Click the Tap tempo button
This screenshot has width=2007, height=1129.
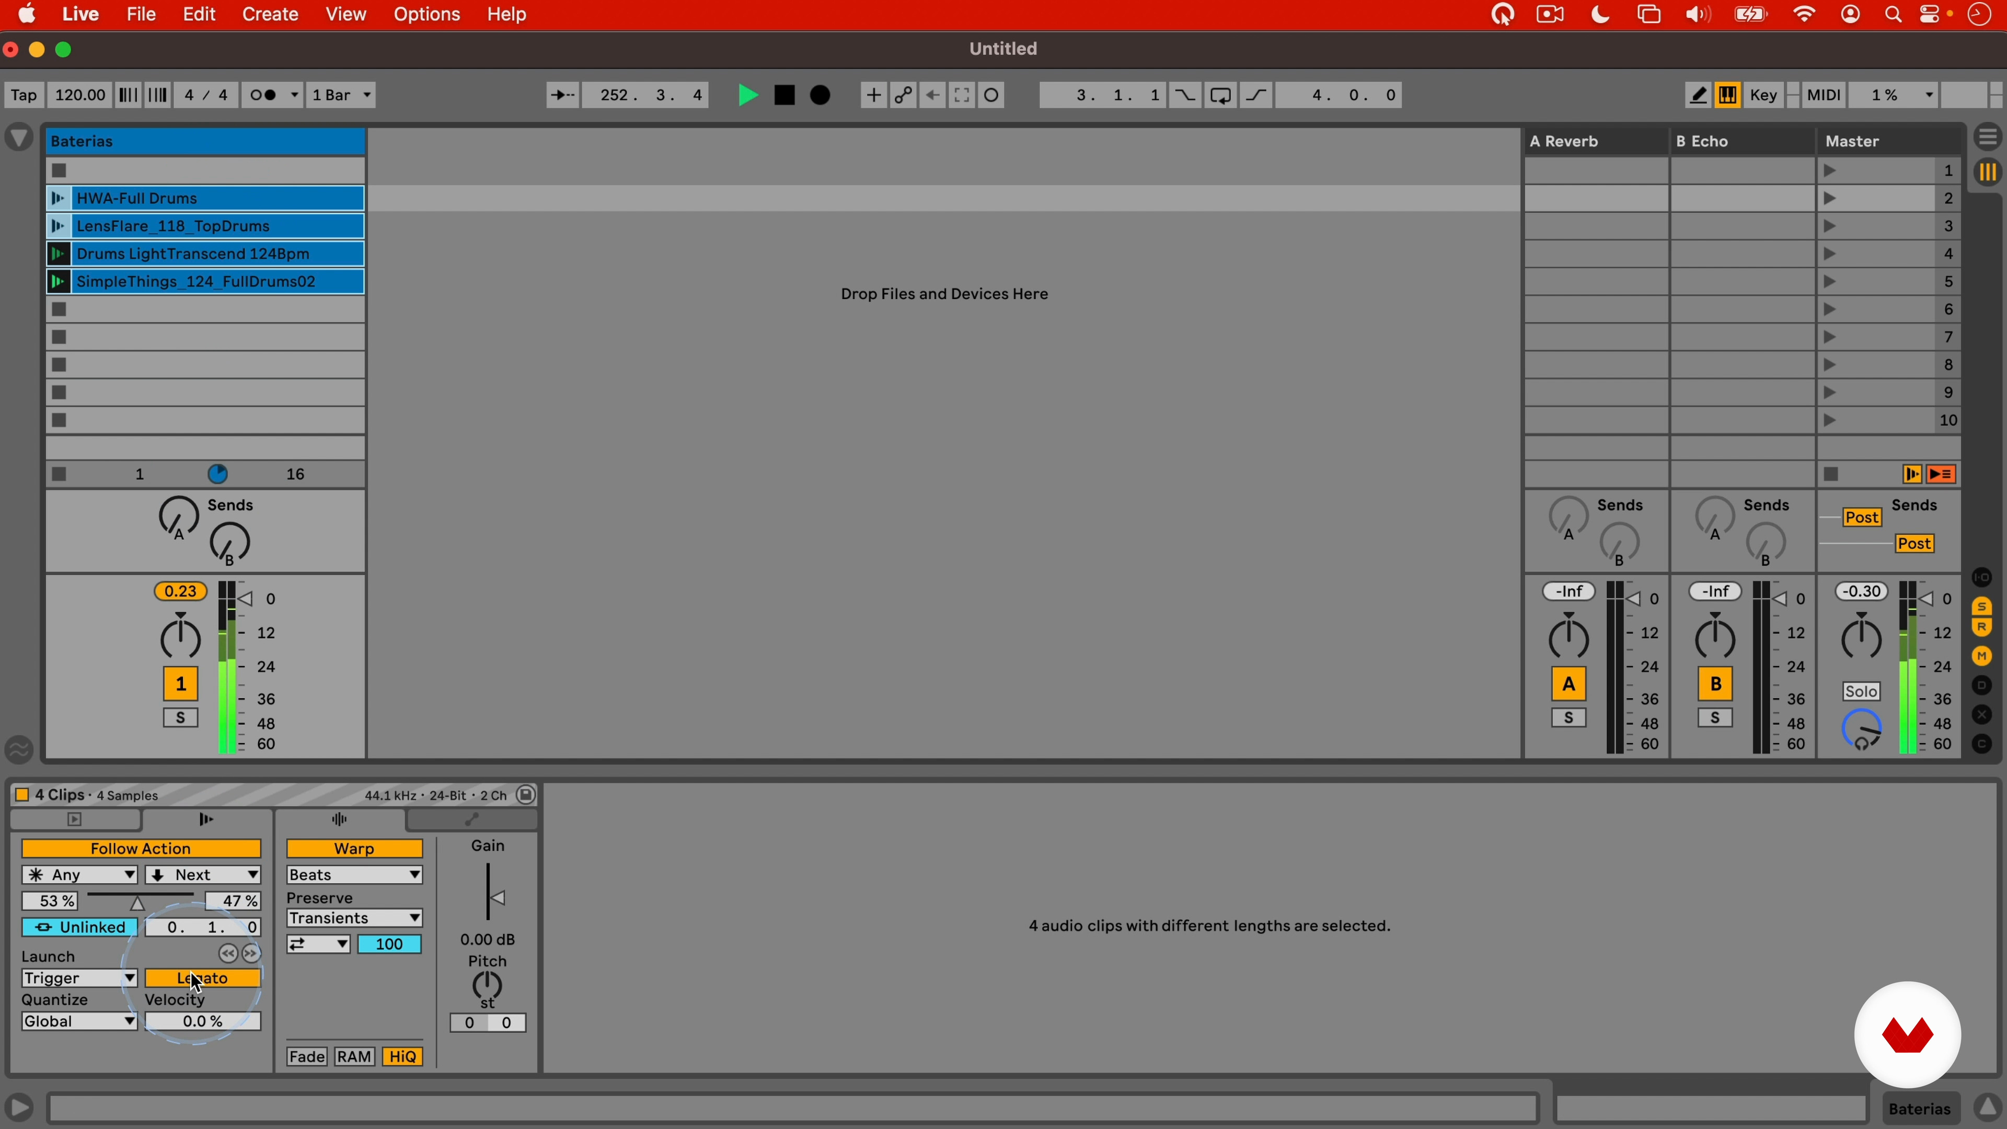24,95
